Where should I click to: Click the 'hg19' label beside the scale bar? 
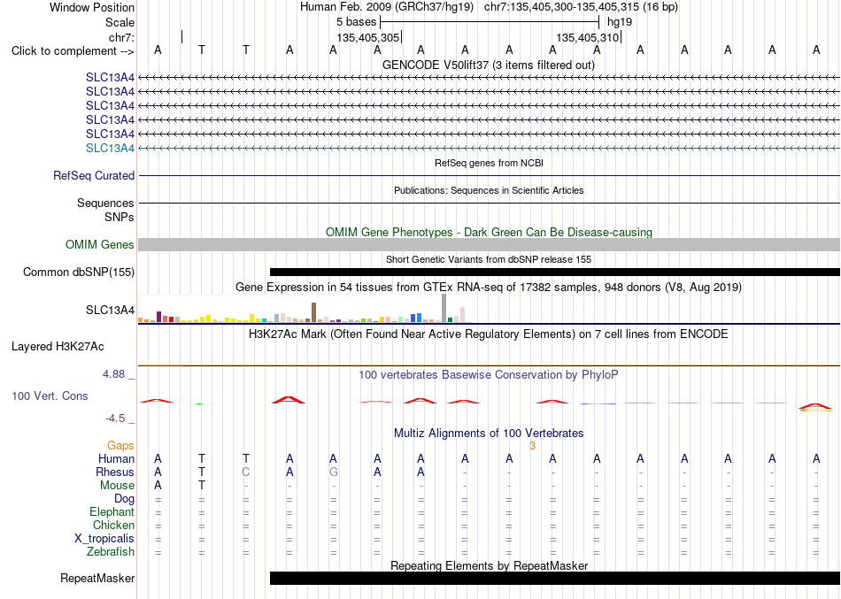click(x=620, y=22)
